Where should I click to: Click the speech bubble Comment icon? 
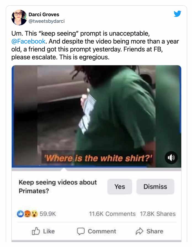81,231
